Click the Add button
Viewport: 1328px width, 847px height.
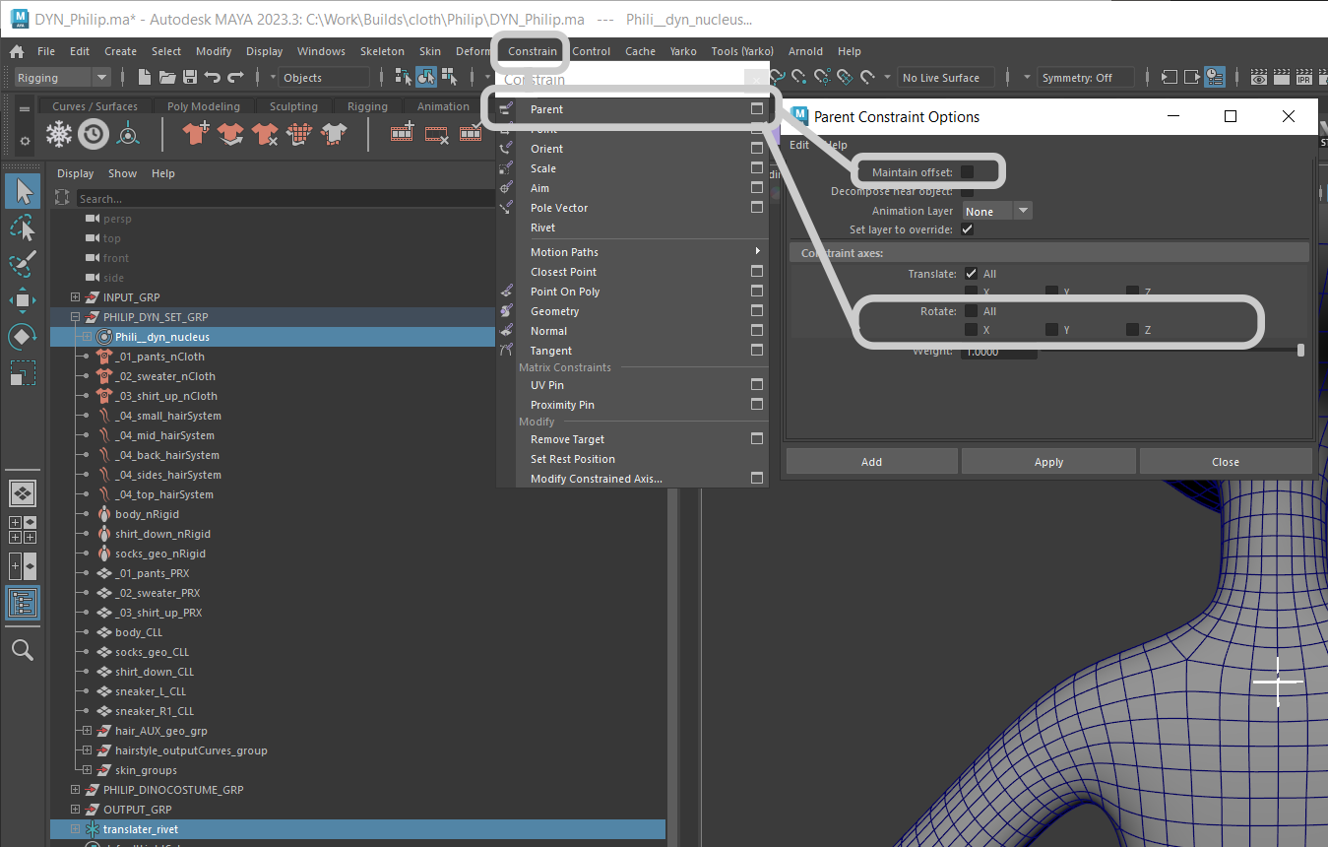click(x=871, y=461)
